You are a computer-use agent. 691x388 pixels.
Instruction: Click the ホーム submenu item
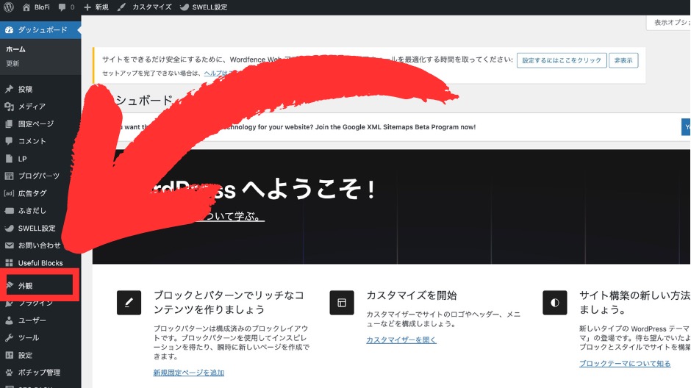click(x=15, y=49)
